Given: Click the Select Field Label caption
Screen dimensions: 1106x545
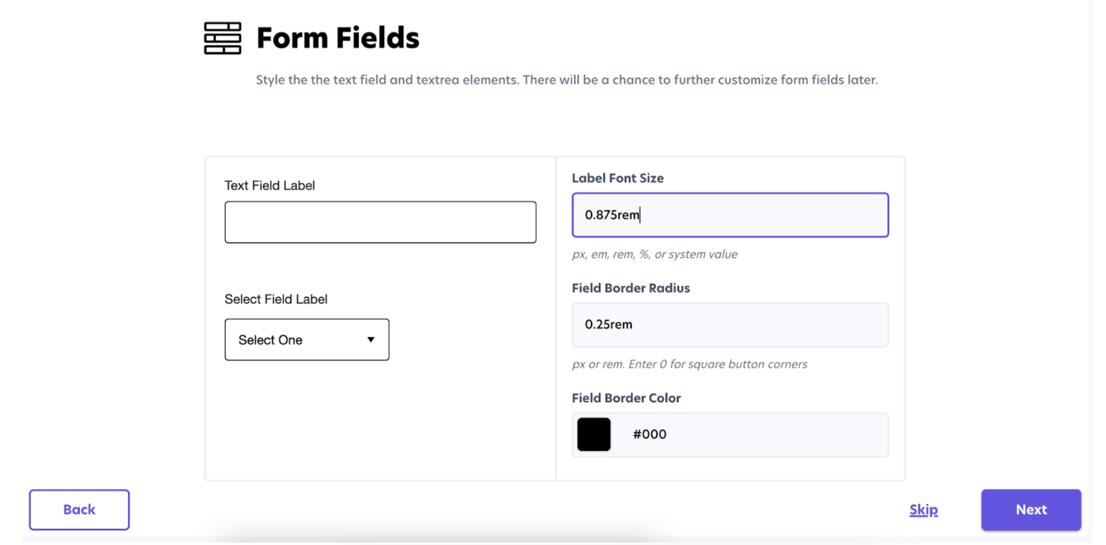Looking at the screenshot, I should click(275, 299).
